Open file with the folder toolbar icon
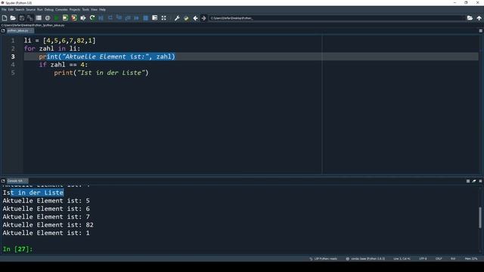 13,18
